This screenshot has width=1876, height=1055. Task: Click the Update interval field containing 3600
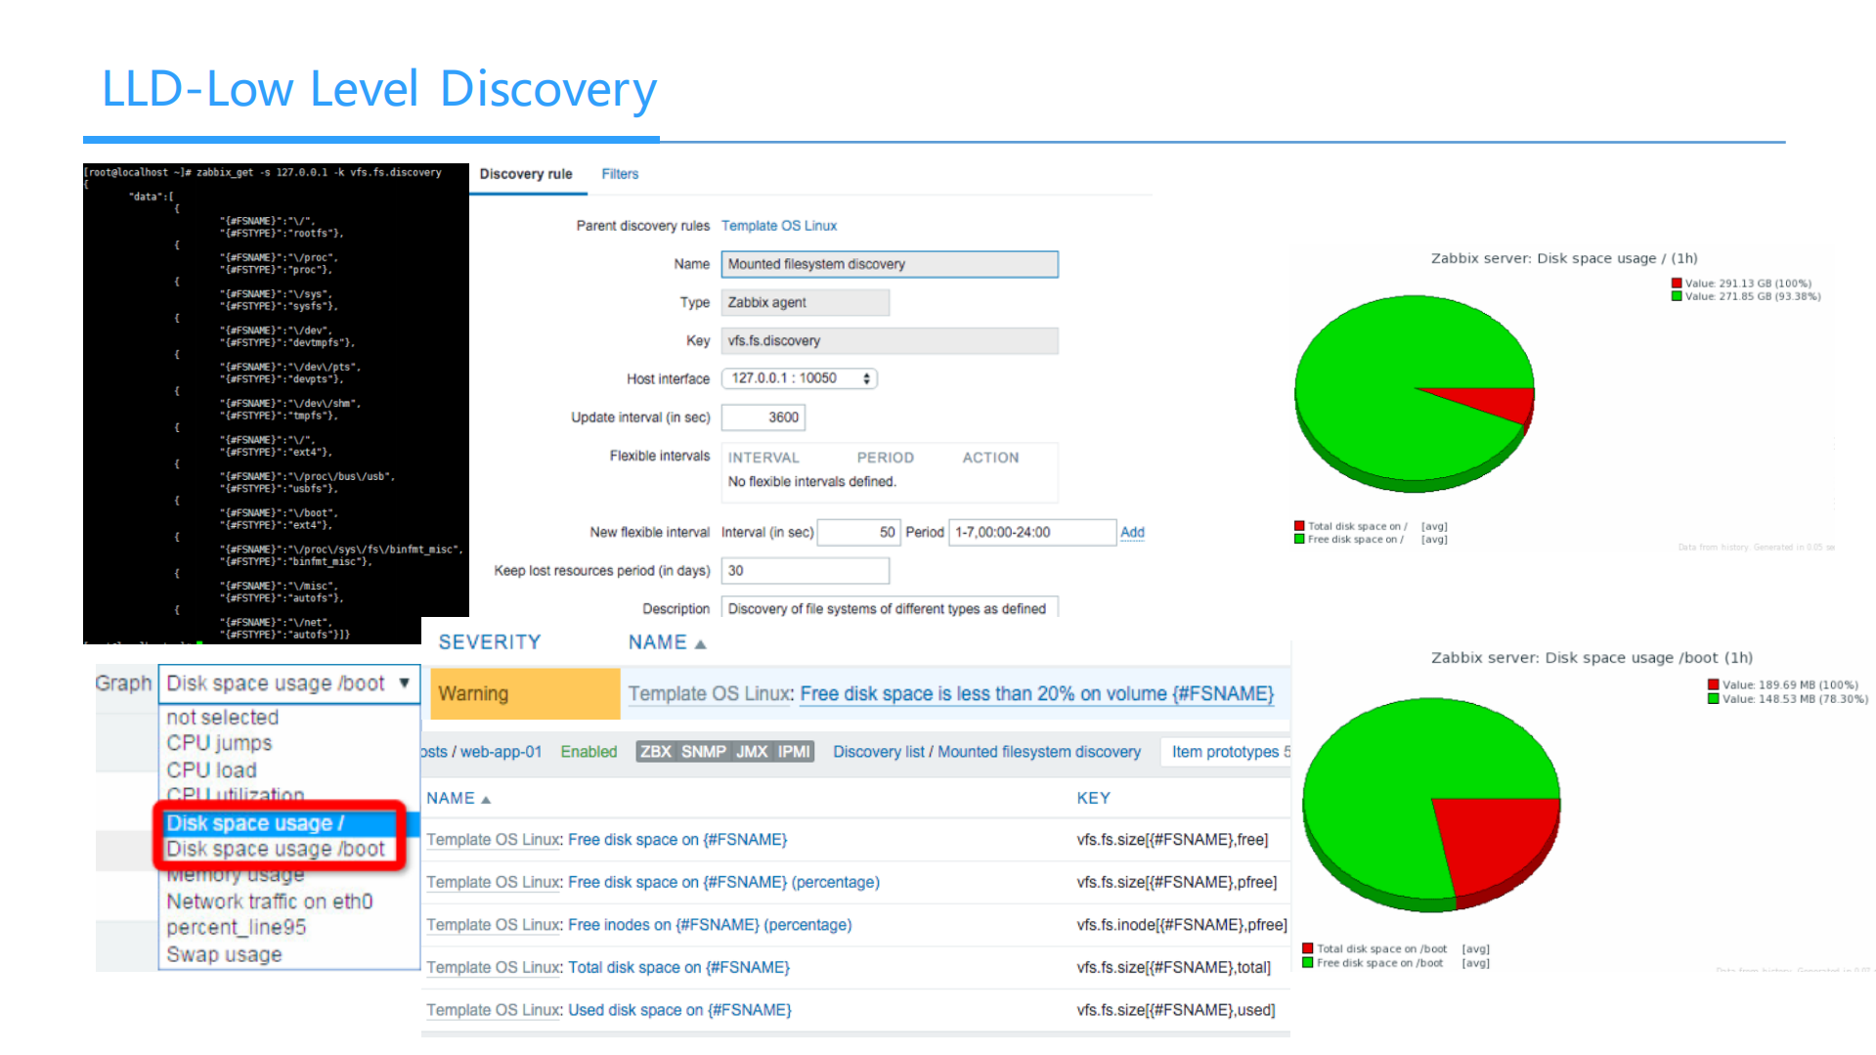click(763, 418)
